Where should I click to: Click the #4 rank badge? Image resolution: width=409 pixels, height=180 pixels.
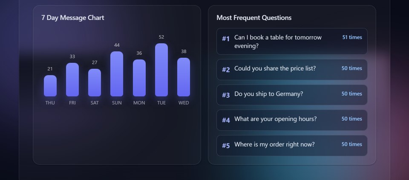click(x=226, y=120)
